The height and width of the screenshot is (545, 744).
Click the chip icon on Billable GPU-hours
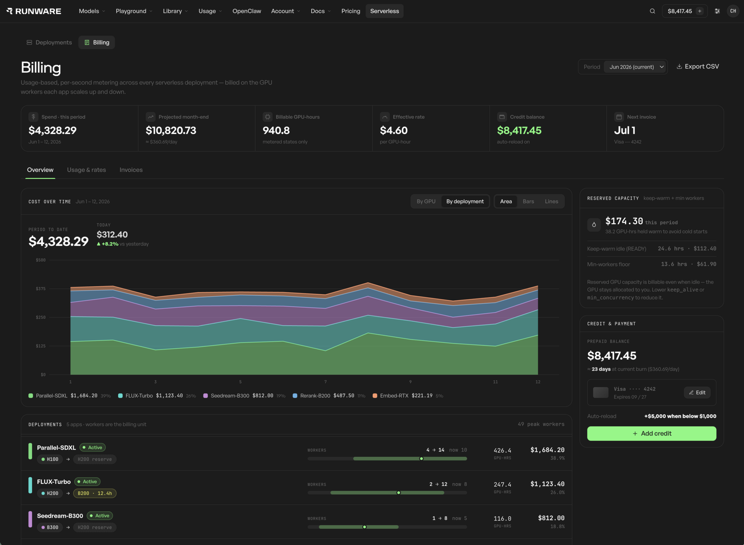click(267, 117)
